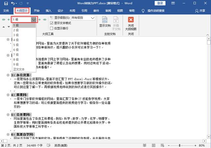Switch to the 帮助 tab
The image size is (211, 148).
132,11
